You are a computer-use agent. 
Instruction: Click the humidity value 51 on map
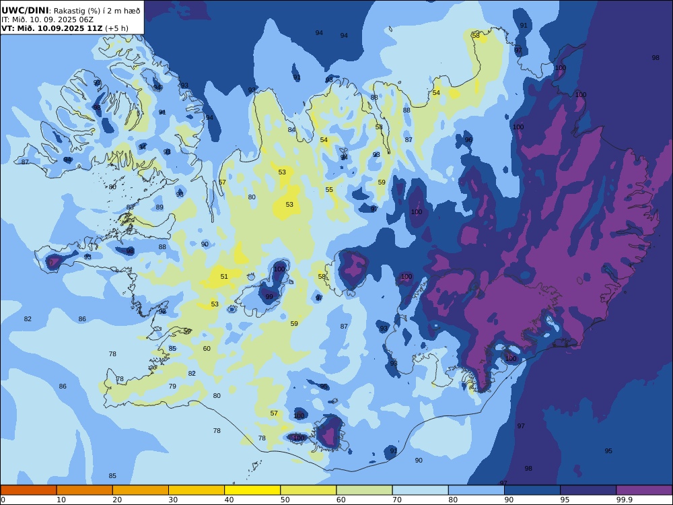(224, 277)
